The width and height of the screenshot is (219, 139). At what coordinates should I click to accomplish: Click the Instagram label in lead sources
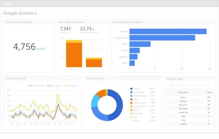(x=123, y=57)
